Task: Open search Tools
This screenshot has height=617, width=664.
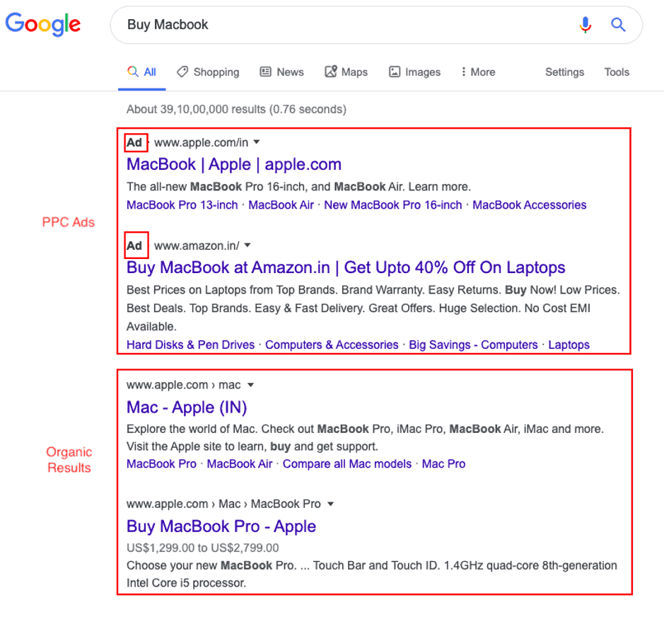Action: (617, 72)
